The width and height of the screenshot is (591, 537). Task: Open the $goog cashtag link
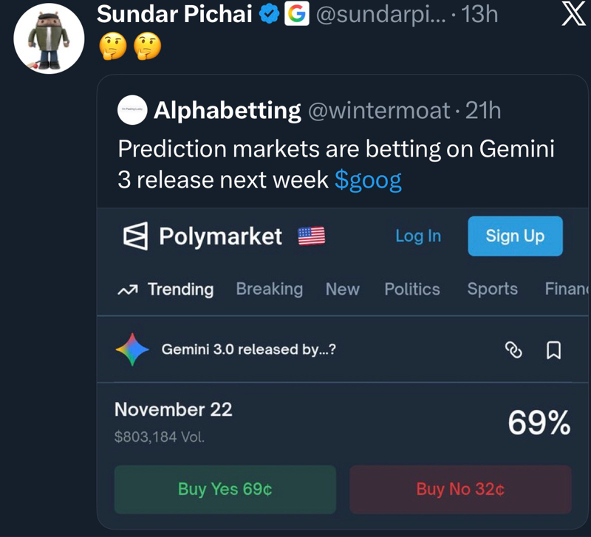coord(368,180)
